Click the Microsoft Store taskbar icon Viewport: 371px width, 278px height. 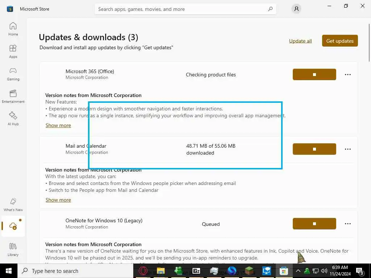pos(284,271)
